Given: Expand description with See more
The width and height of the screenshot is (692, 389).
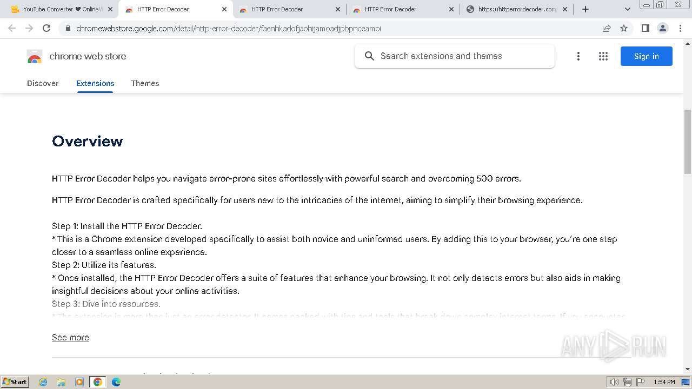Looking at the screenshot, I should point(70,337).
